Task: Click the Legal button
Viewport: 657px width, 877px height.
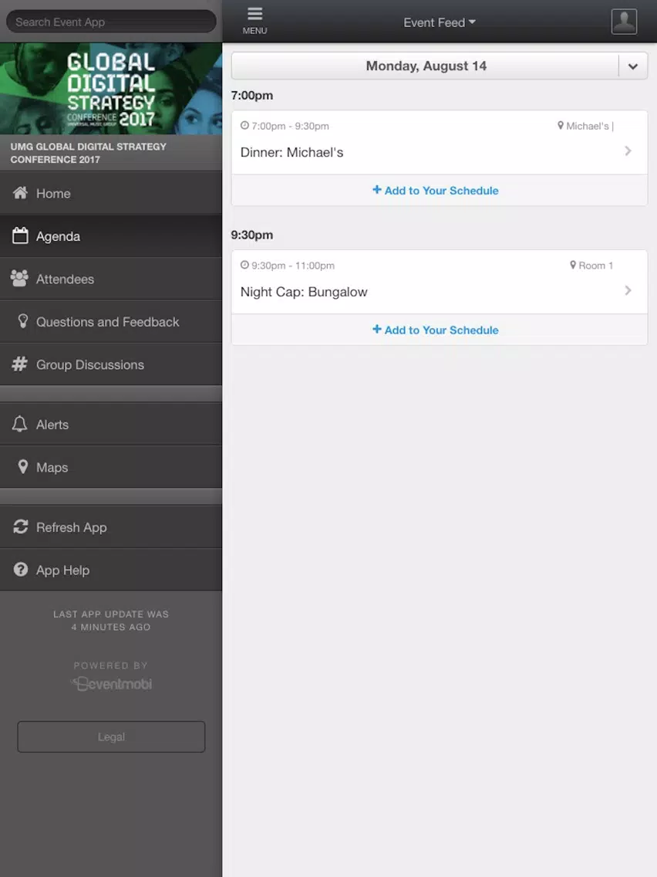Action: [x=111, y=736]
